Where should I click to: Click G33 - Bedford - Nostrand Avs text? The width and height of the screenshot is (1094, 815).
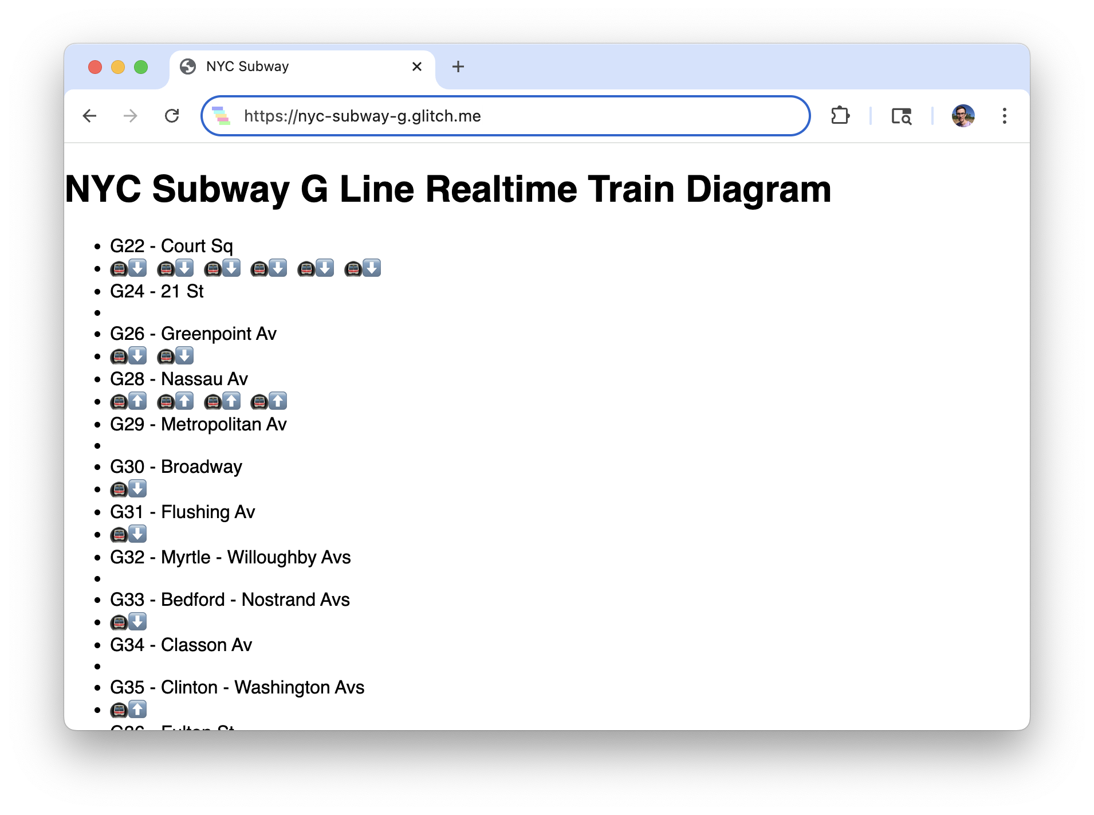pyautogui.click(x=230, y=600)
